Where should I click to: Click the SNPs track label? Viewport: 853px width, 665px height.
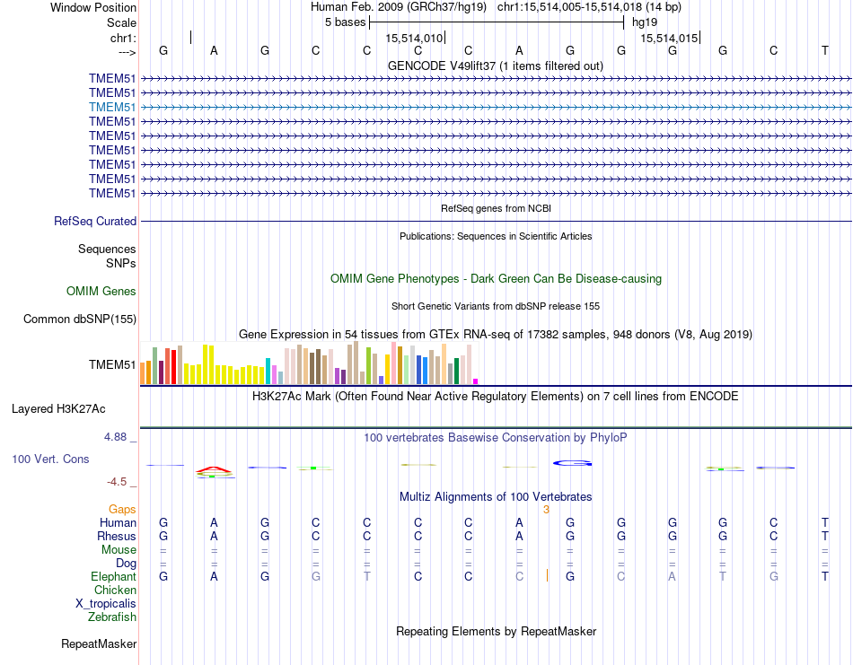click(121, 263)
